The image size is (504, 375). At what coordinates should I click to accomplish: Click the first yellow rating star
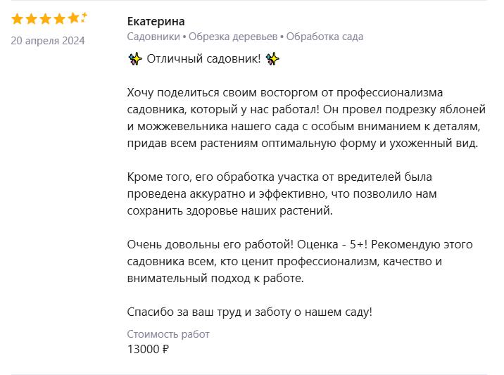pos(18,18)
